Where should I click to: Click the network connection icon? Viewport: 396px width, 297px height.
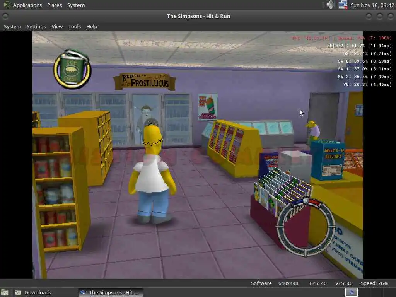coord(343,5)
